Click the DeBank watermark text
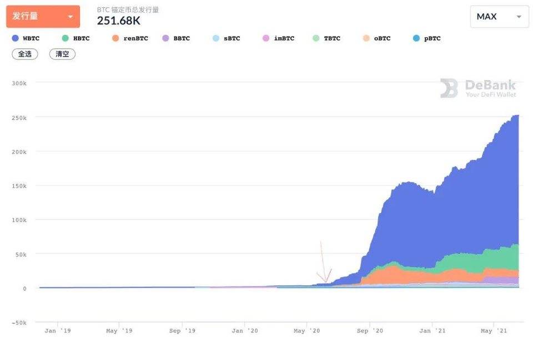Image resolution: width=533 pixels, height=339 pixels. tap(490, 85)
